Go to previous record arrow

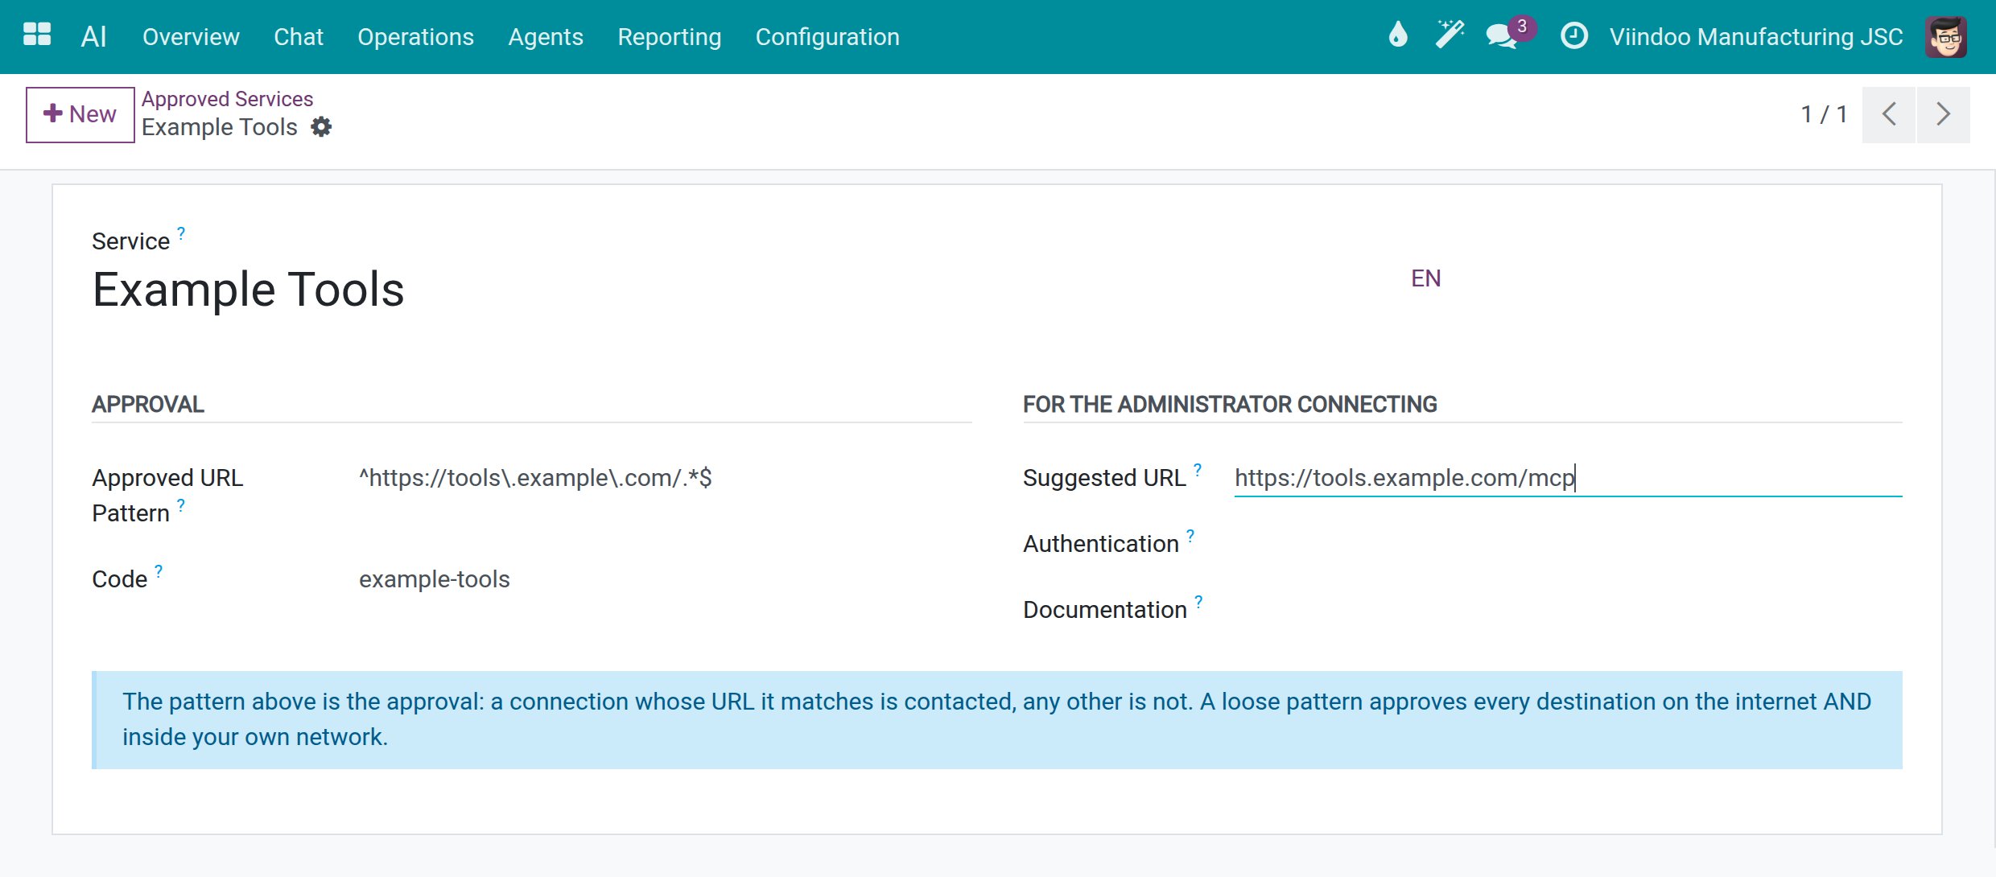[1889, 114]
